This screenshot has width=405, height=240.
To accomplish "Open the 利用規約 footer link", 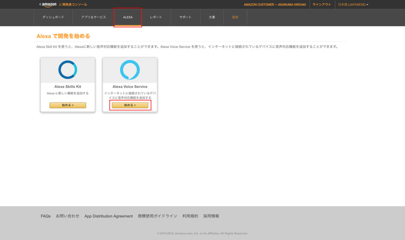I will point(190,216).
